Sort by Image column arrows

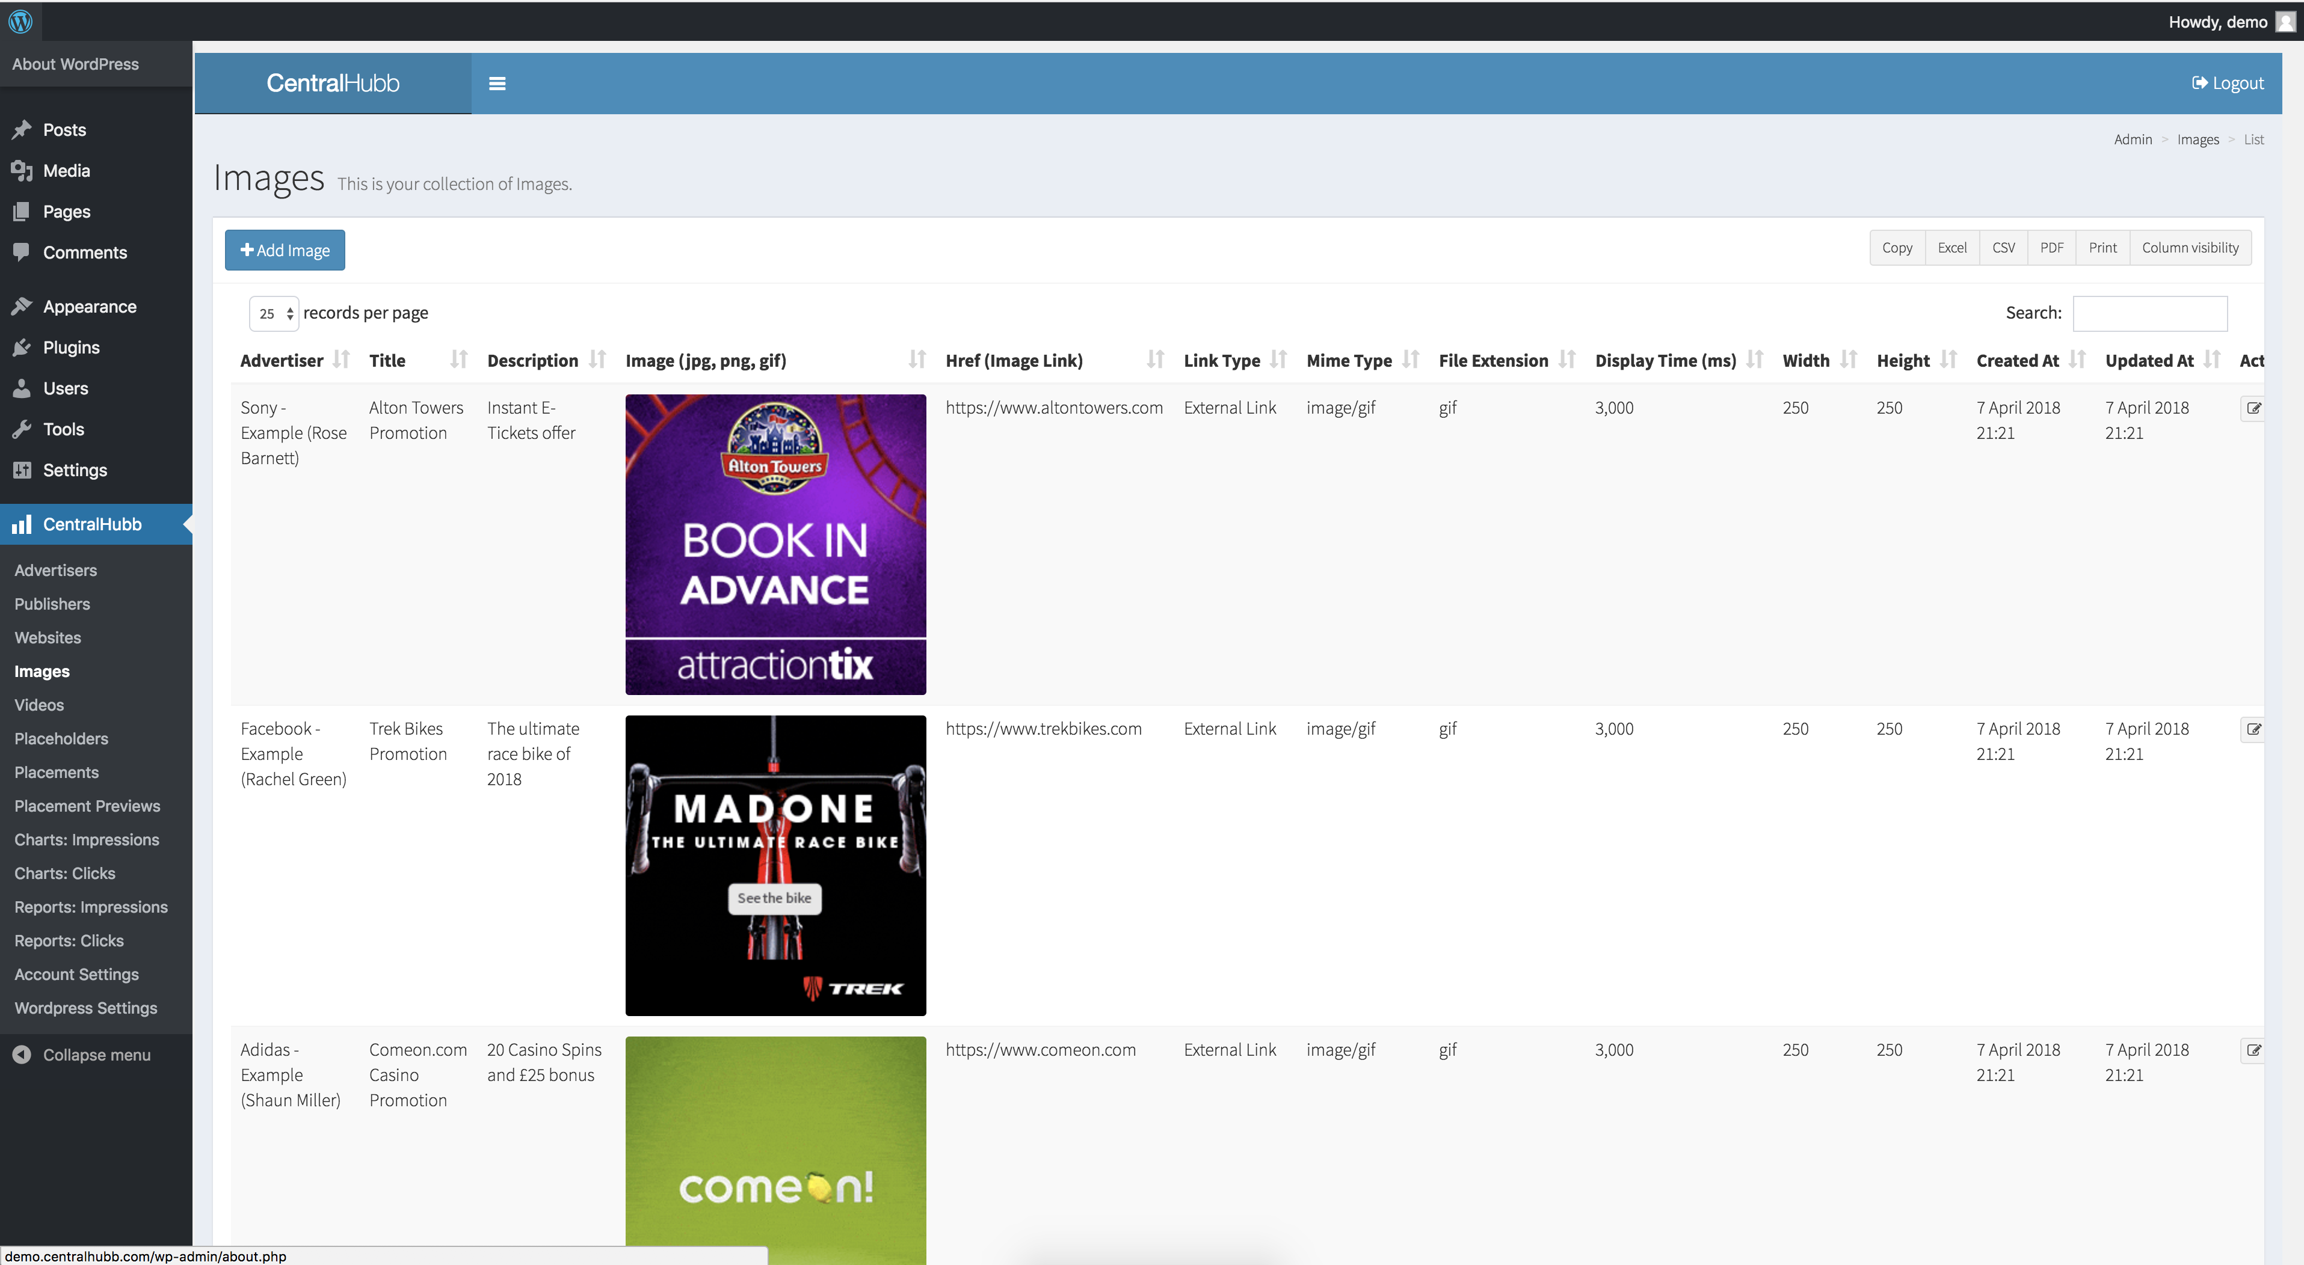917,360
